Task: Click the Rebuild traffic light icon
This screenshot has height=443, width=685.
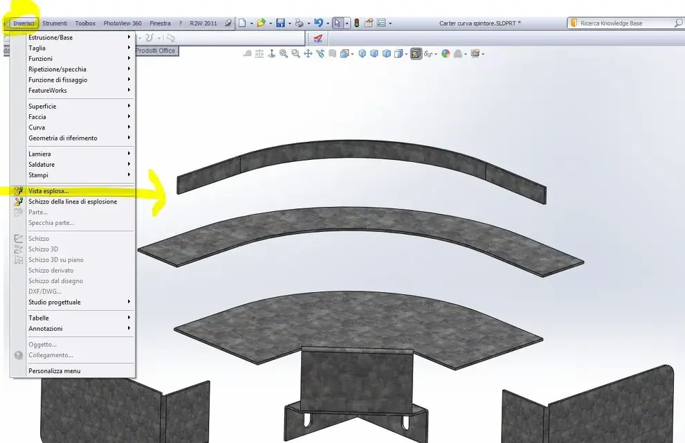Action: coord(357,23)
